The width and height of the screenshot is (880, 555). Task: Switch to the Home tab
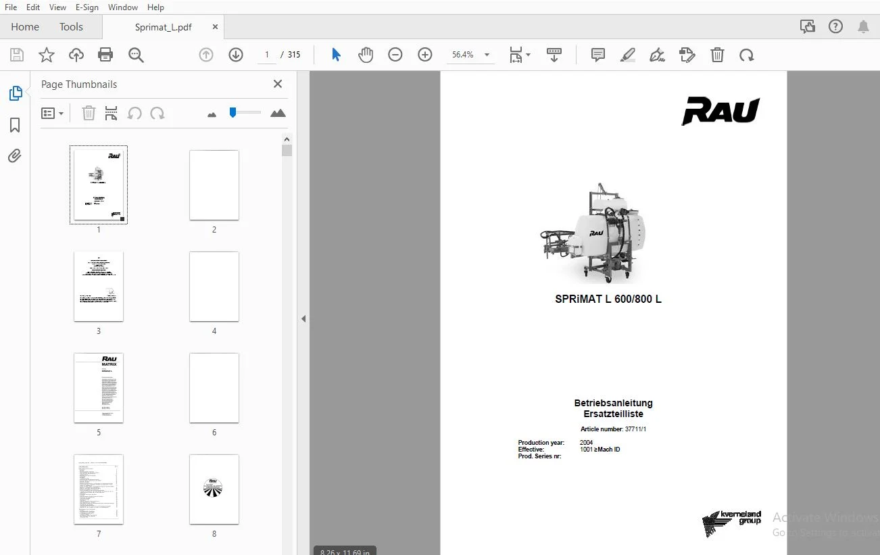point(25,27)
